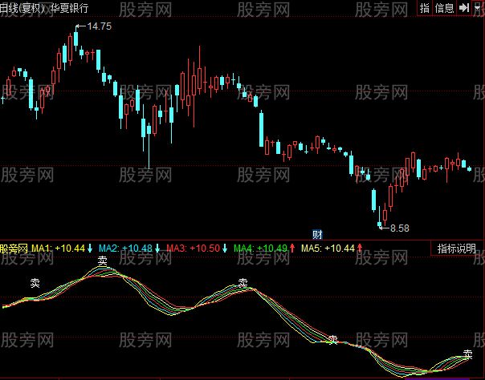
Task: Click the MA4 up arrow icon
Action: click(292, 249)
